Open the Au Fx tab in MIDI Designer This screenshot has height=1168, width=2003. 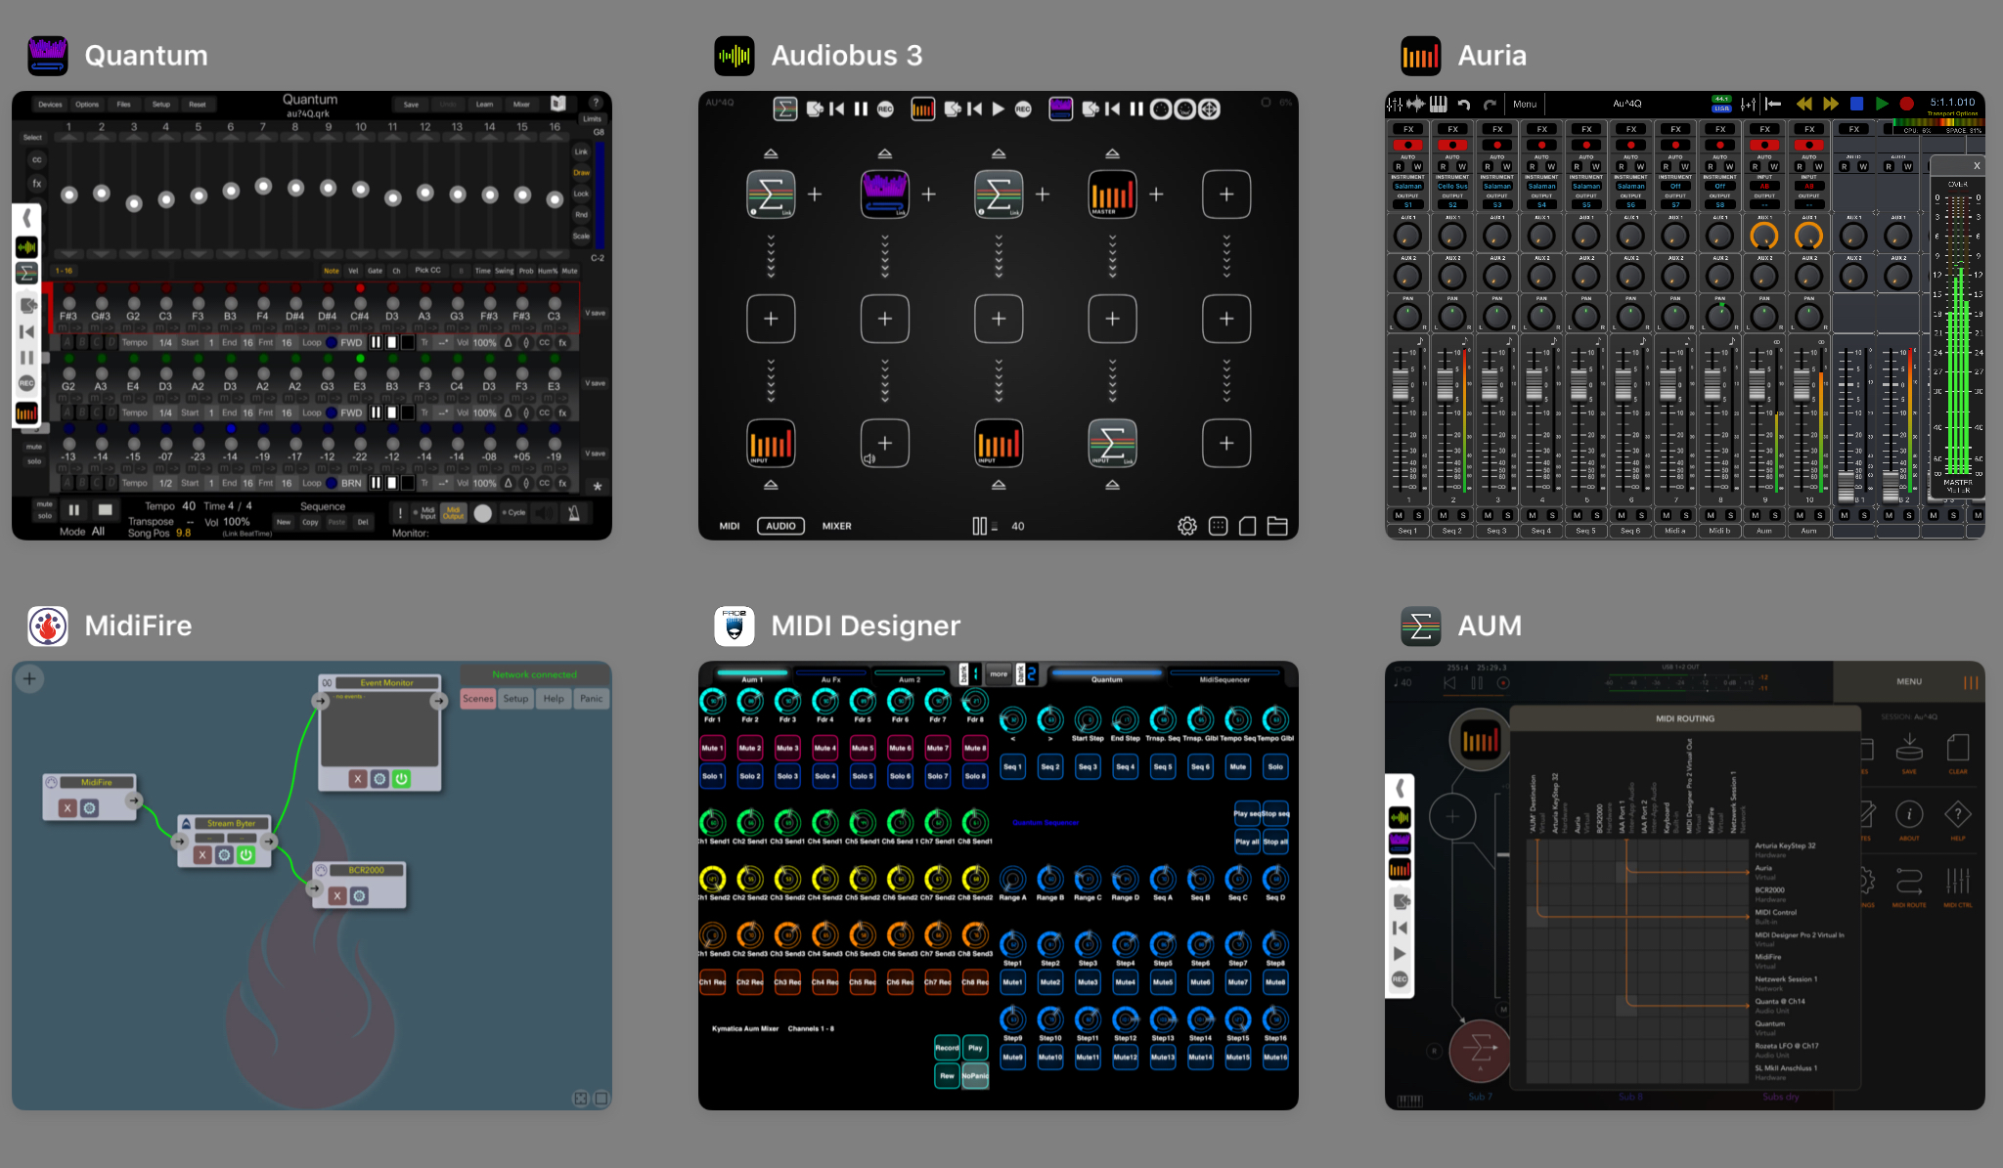click(831, 678)
